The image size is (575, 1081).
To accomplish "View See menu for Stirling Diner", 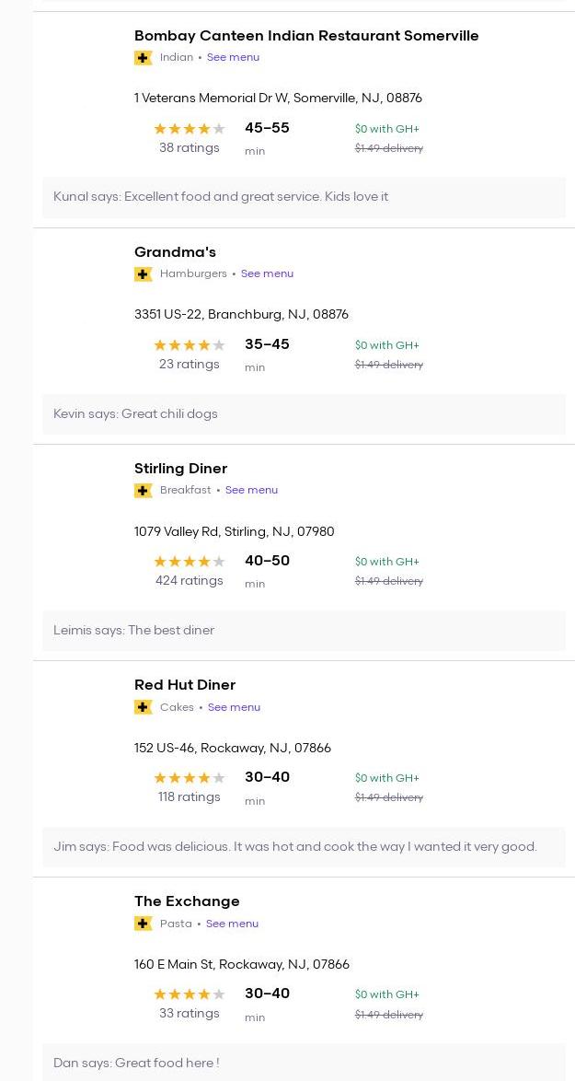I will click(251, 490).
